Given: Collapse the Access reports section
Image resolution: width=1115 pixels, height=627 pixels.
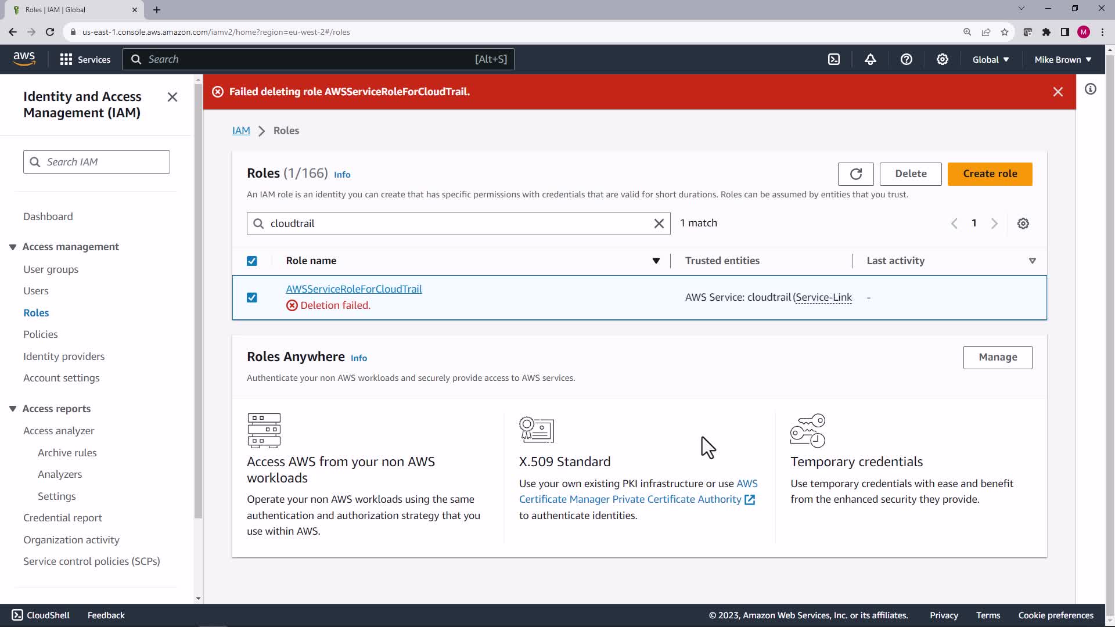Looking at the screenshot, I should [x=13, y=409].
